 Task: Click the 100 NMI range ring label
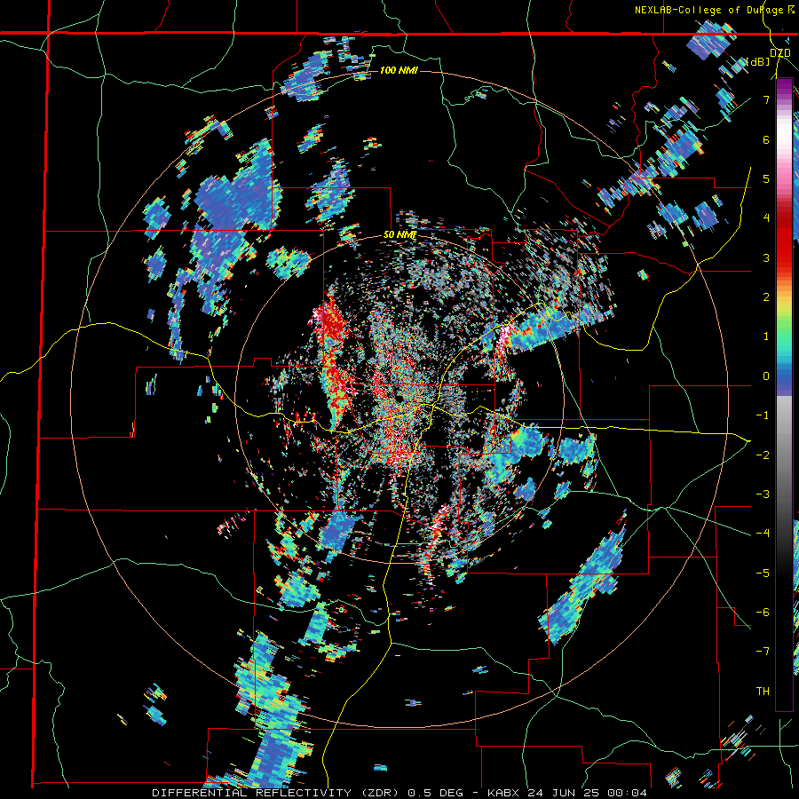(399, 70)
